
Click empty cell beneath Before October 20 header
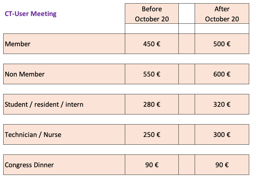click(x=152, y=28)
